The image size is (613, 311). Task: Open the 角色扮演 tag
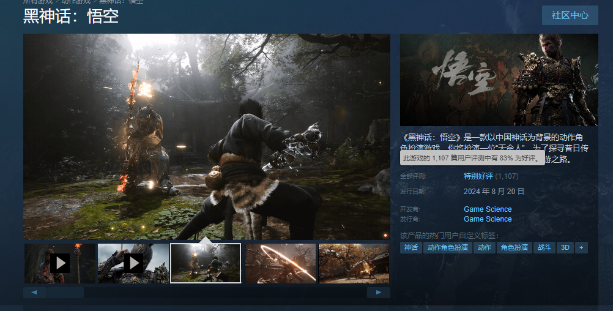pyautogui.click(x=514, y=247)
